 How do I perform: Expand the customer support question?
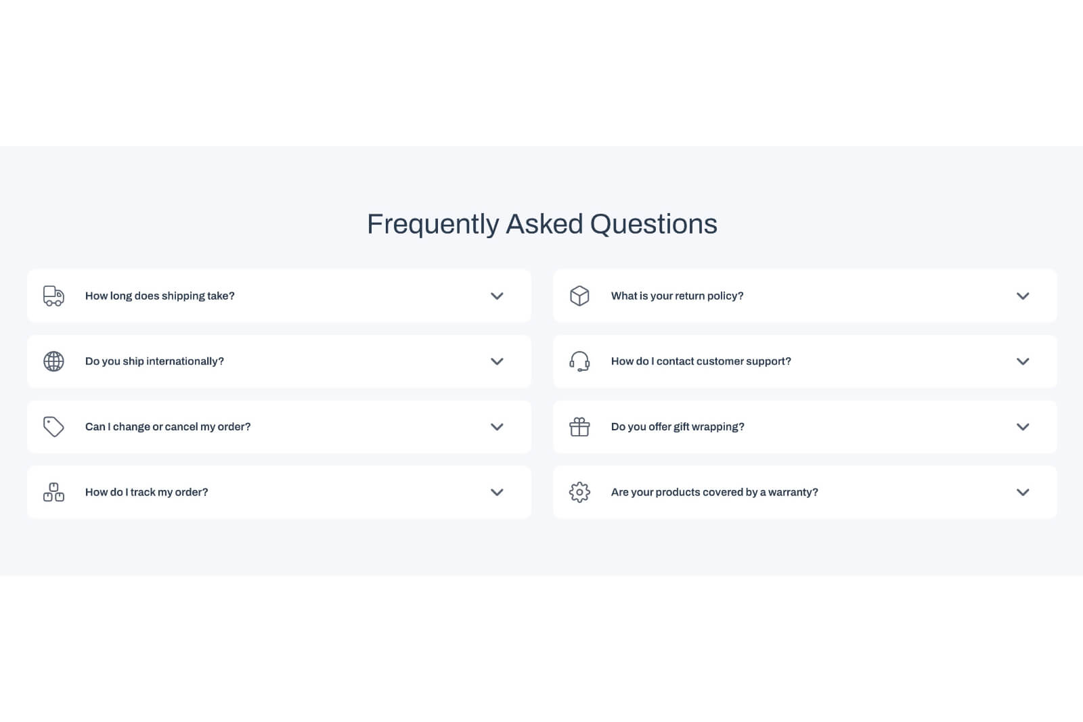[x=1023, y=361]
